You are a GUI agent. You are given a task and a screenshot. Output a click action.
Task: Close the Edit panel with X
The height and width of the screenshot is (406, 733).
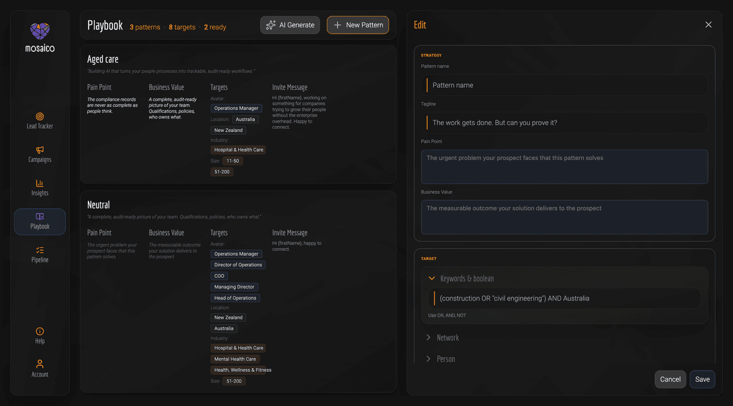click(709, 24)
